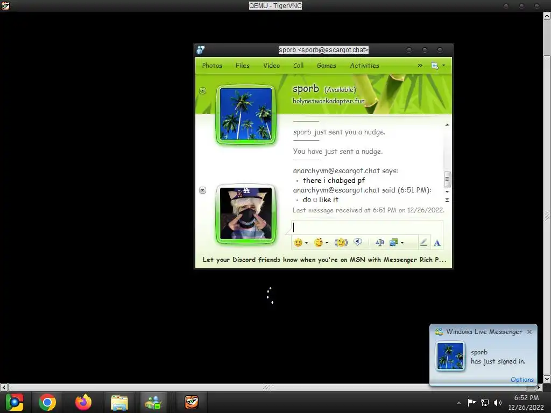This screenshot has width=551, height=413.
Task: Open the text formatting AB icon
Action: click(x=379, y=243)
